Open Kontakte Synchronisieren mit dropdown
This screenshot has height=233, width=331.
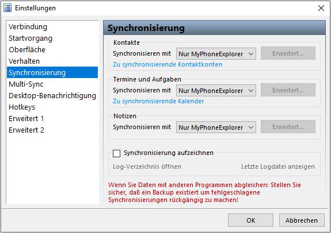click(216, 54)
